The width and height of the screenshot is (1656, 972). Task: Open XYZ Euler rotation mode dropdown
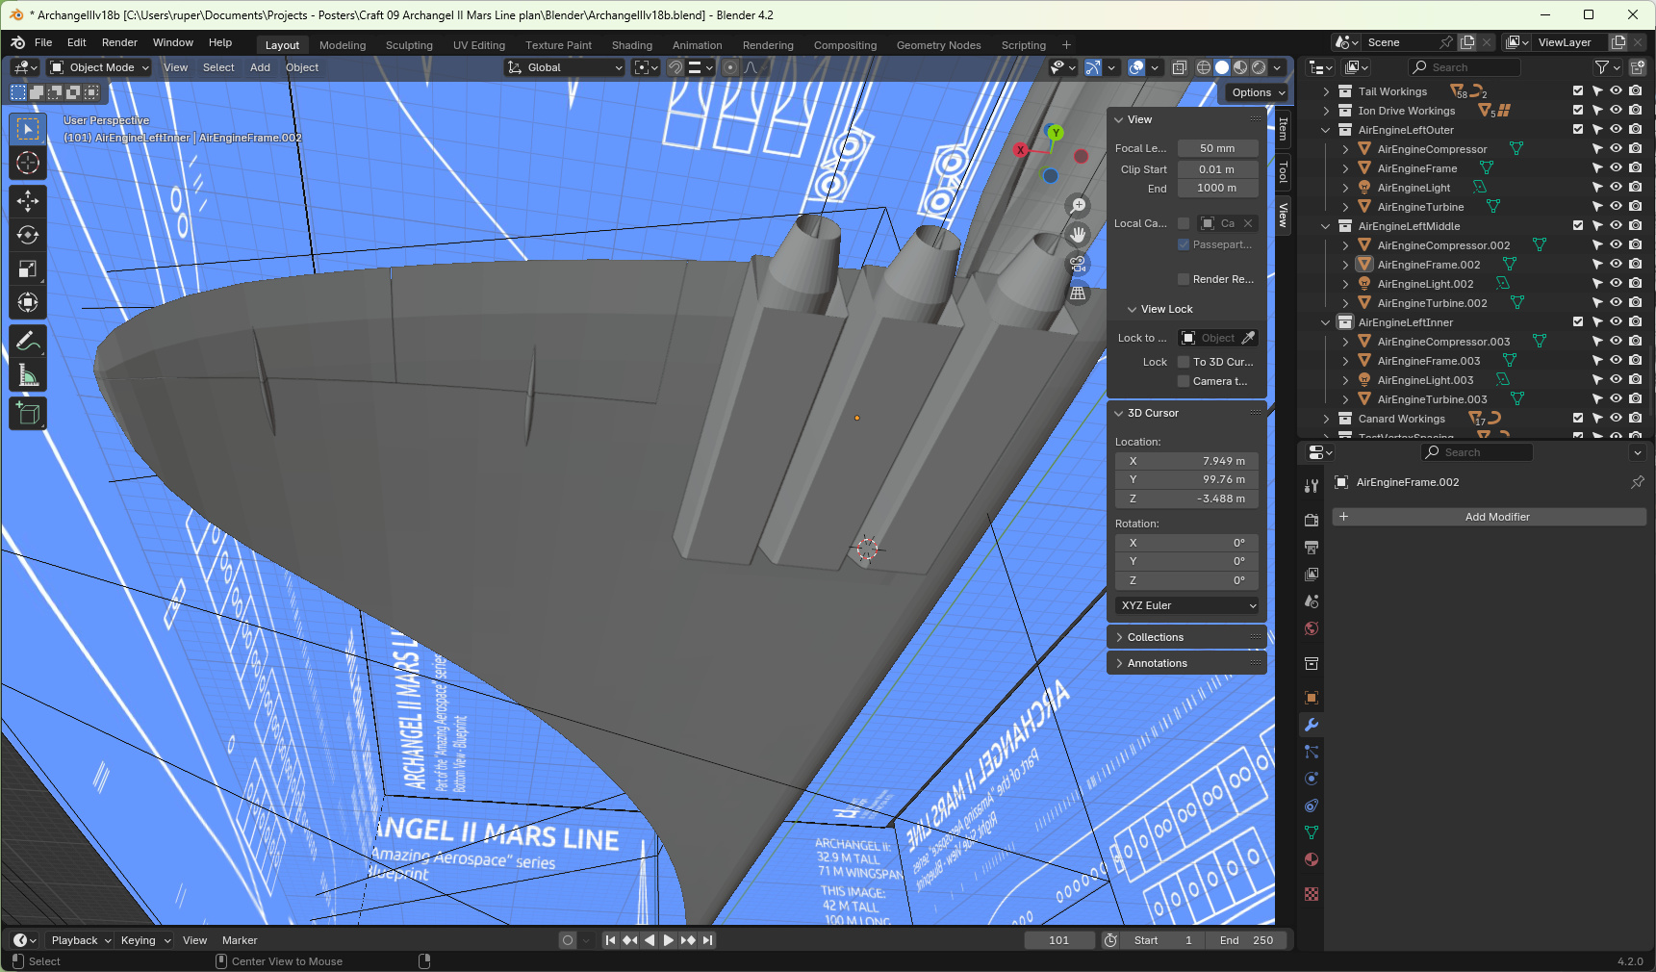coord(1186,605)
